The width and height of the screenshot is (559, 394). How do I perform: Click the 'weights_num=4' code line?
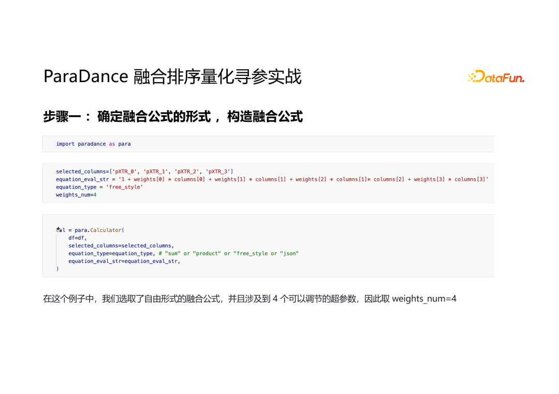click(x=76, y=195)
